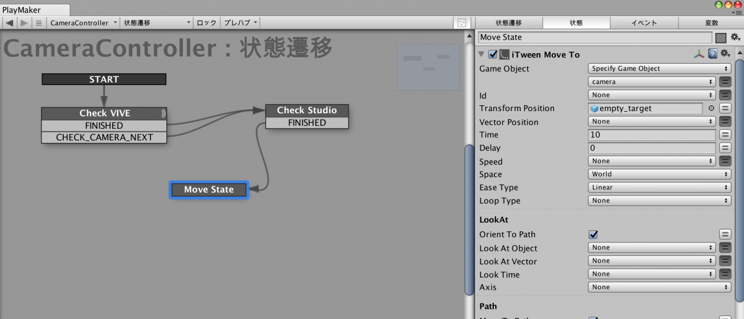Click the inspector panel scrollbar
744x319 pixels.
point(740,181)
